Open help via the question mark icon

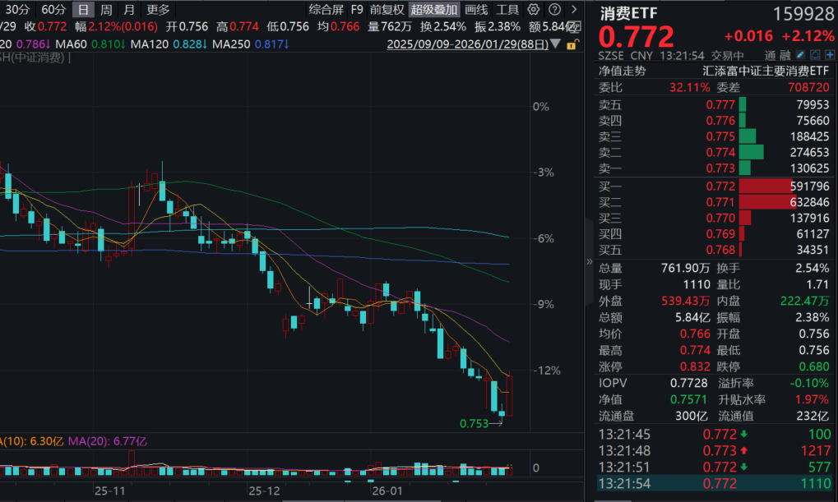[554, 10]
